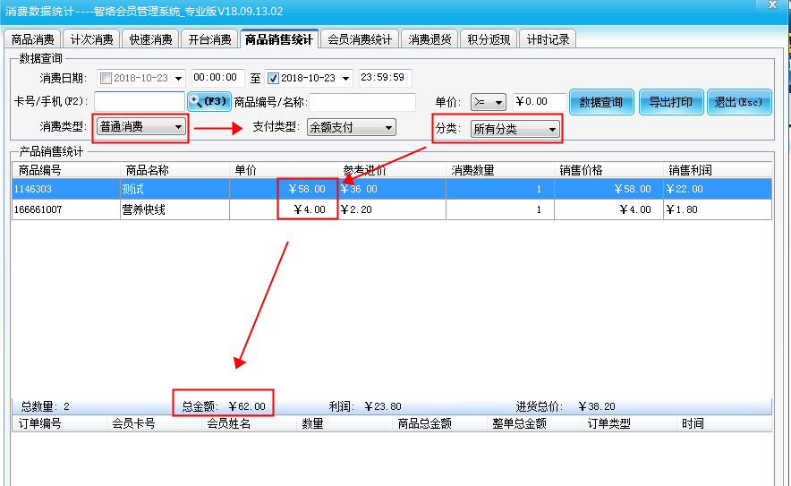The image size is (791, 486).
Task: Open the 积分返现 tab
Action: pyautogui.click(x=489, y=39)
